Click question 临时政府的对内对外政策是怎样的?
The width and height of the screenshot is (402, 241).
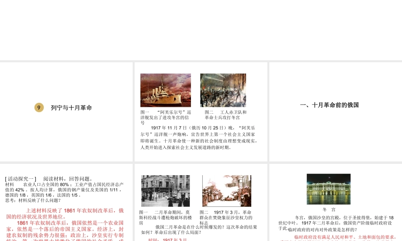click(x=322, y=230)
